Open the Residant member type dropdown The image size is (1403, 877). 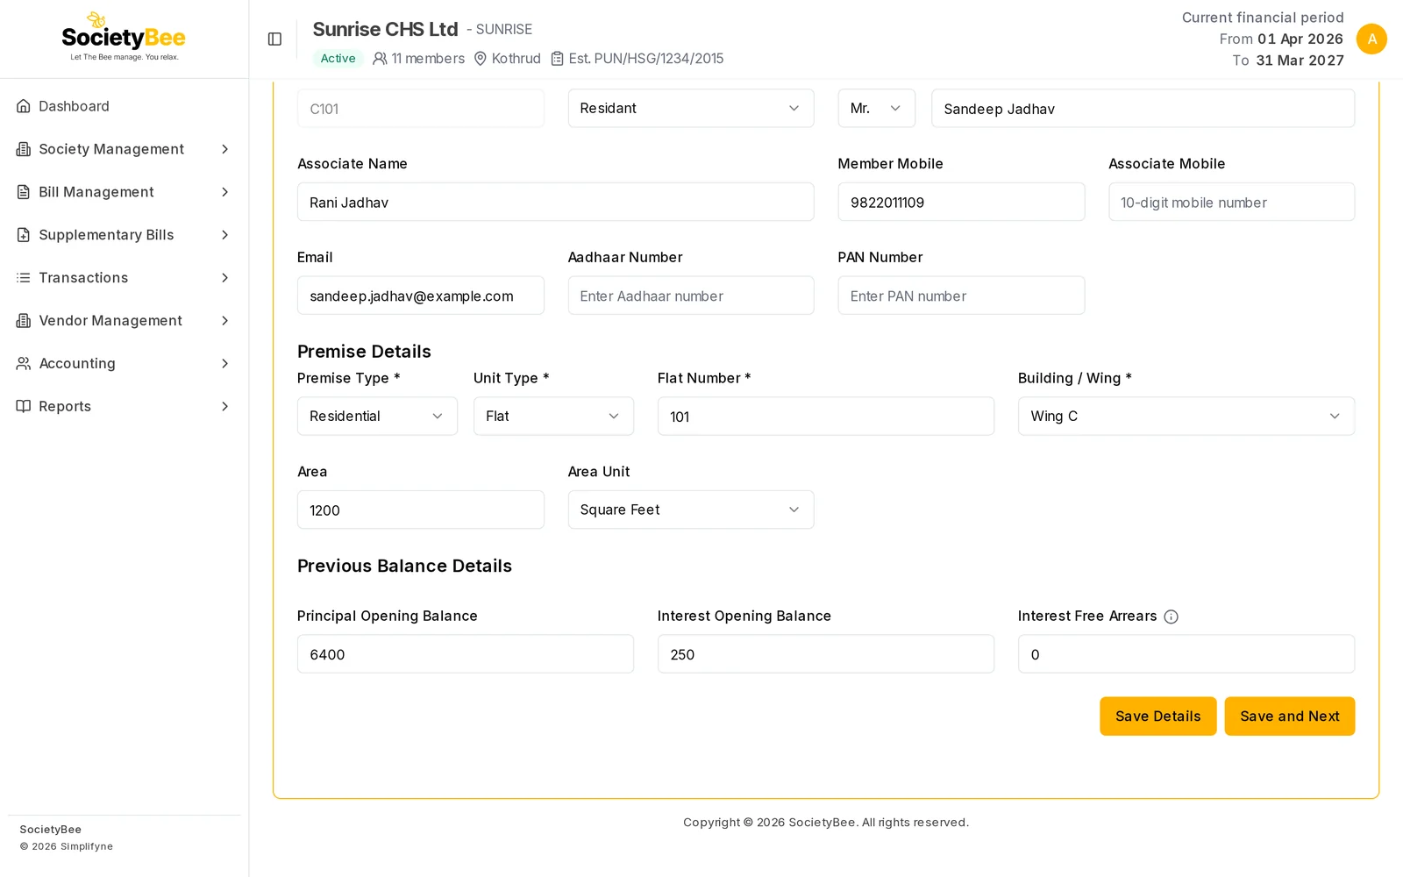691,108
